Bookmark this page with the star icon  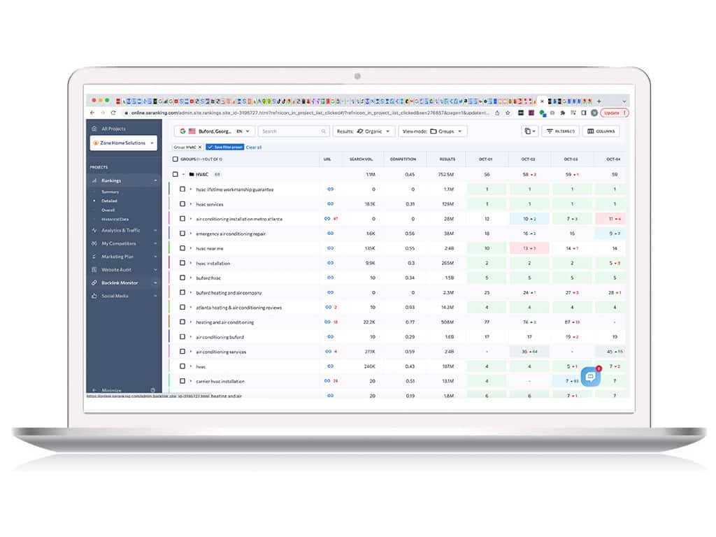point(508,113)
